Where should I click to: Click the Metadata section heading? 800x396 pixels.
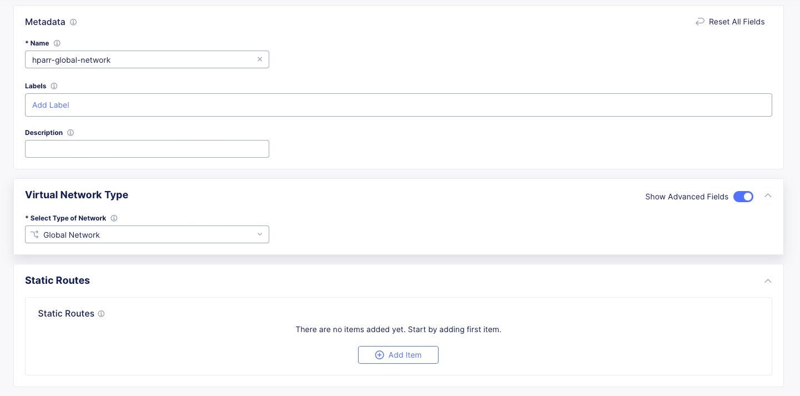click(x=45, y=22)
